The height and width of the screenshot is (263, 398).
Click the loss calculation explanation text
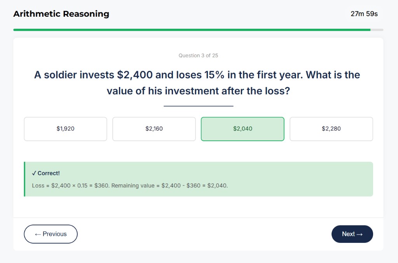129,185
